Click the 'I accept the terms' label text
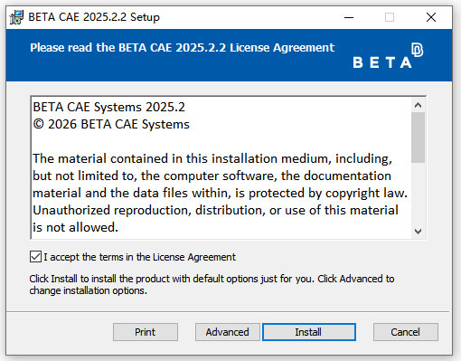The height and width of the screenshot is (361, 461). [x=139, y=257]
